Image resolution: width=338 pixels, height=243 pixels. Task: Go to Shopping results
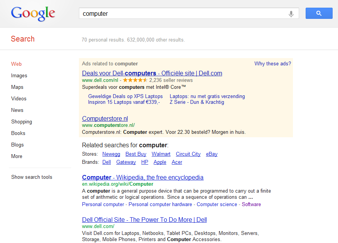coord(22,122)
